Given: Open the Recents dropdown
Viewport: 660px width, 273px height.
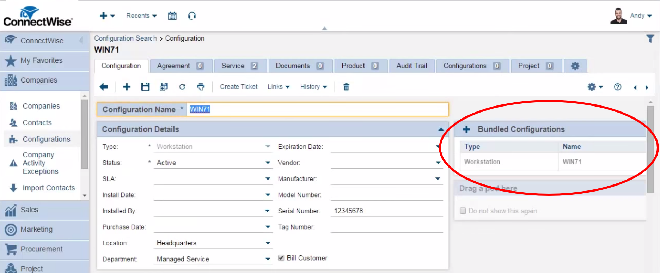Looking at the screenshot, I should (x=141, y=16).
